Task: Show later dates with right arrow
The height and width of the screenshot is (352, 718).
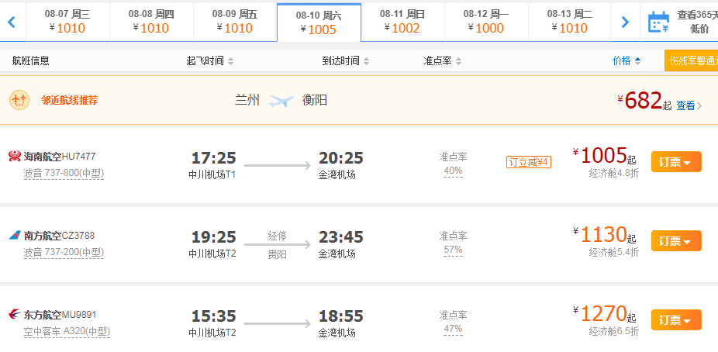Action: pos(625,22)
